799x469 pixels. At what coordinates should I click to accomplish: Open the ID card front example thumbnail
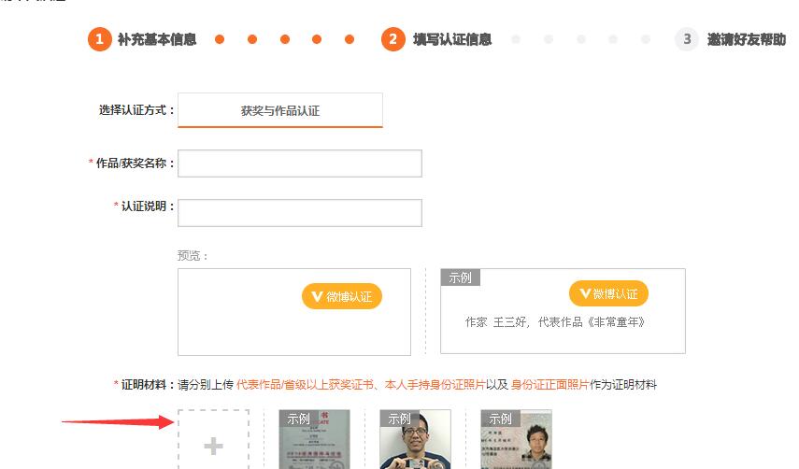pos(516,439)
